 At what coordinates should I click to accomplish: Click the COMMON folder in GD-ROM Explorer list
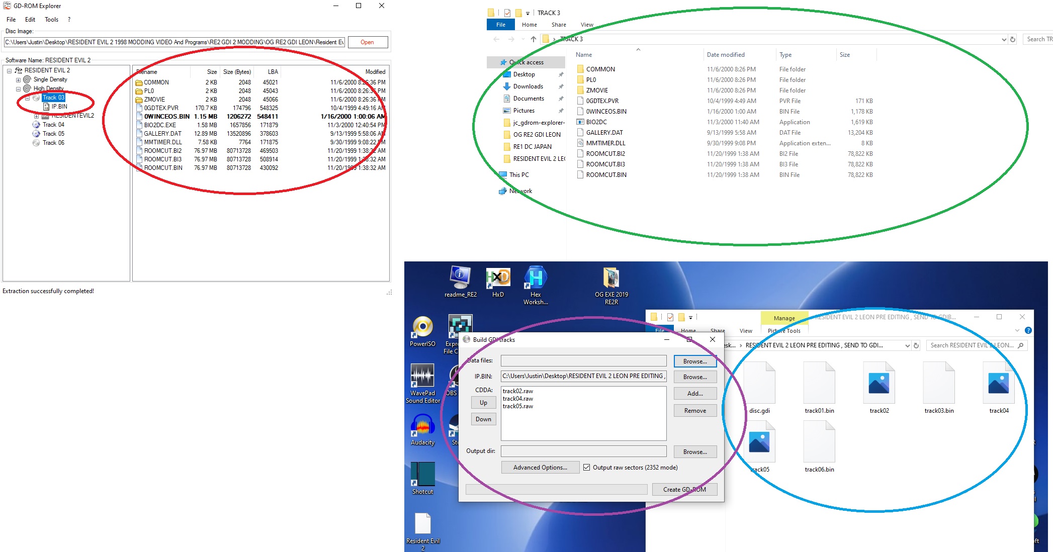(x=156, y=82)
